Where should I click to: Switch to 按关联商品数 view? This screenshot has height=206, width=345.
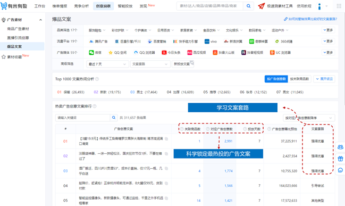coord(299,79)
